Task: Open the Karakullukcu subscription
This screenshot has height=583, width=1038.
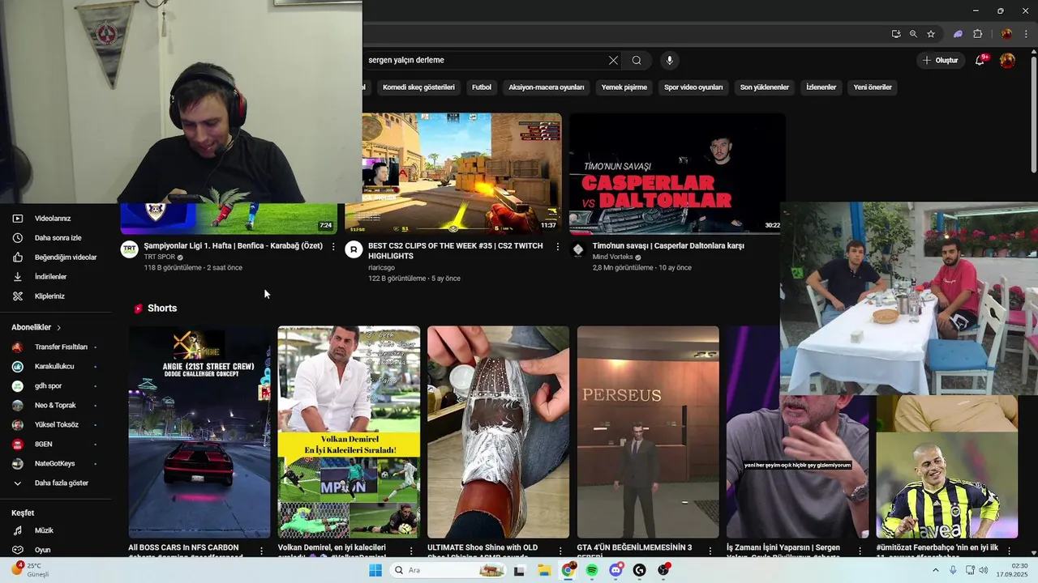Action: 56,366
